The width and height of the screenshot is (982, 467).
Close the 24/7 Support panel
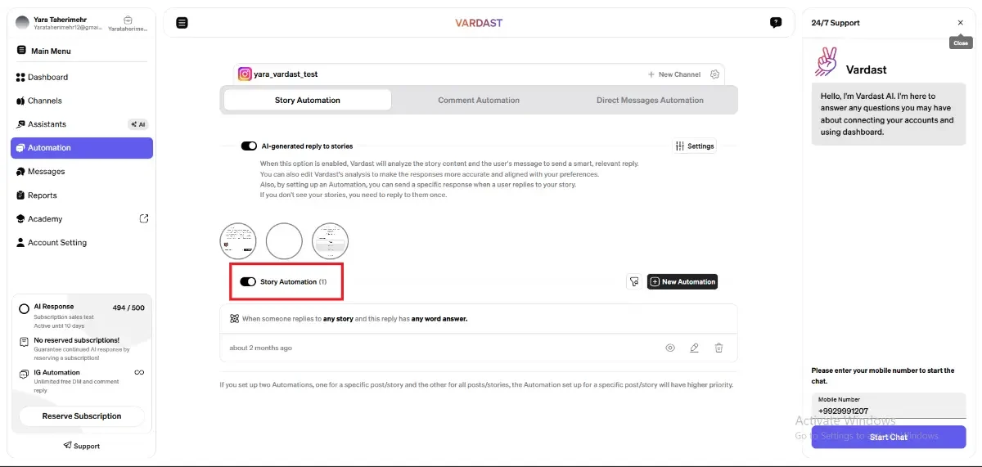click(x=961, y=23)
